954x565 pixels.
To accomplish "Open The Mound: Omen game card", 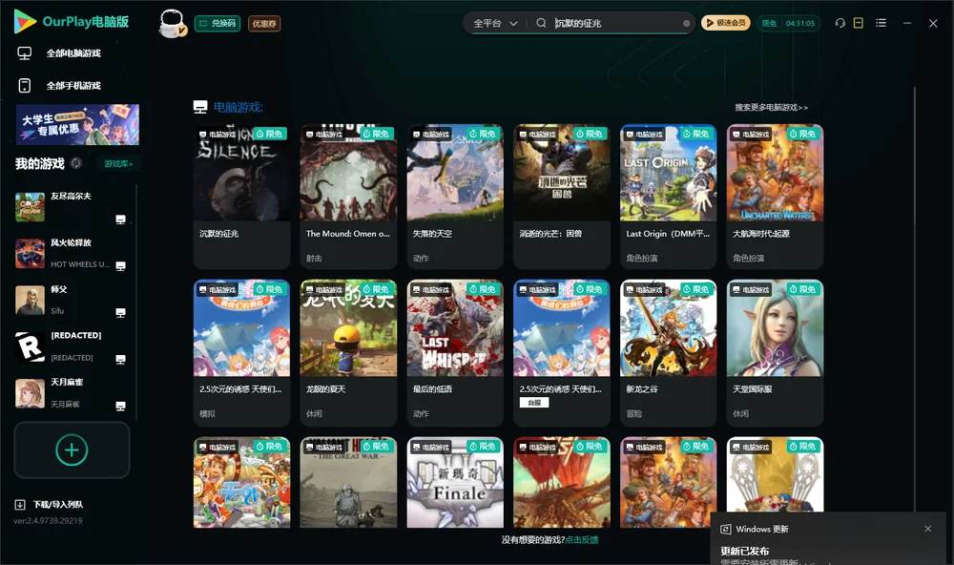I will 348,196.
